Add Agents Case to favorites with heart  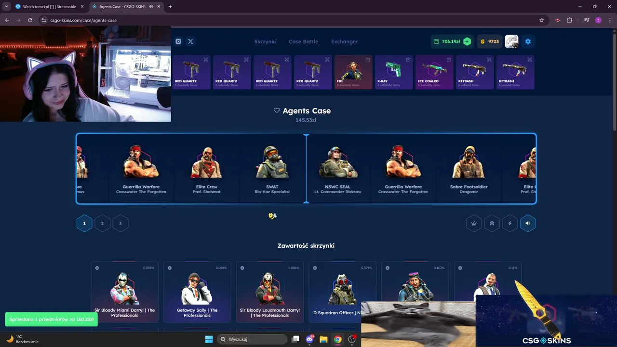click(x=277, y=110)
